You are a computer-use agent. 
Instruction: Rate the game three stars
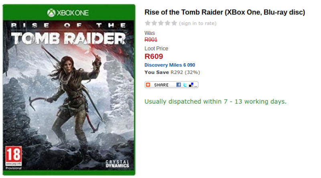coord(161,23)
